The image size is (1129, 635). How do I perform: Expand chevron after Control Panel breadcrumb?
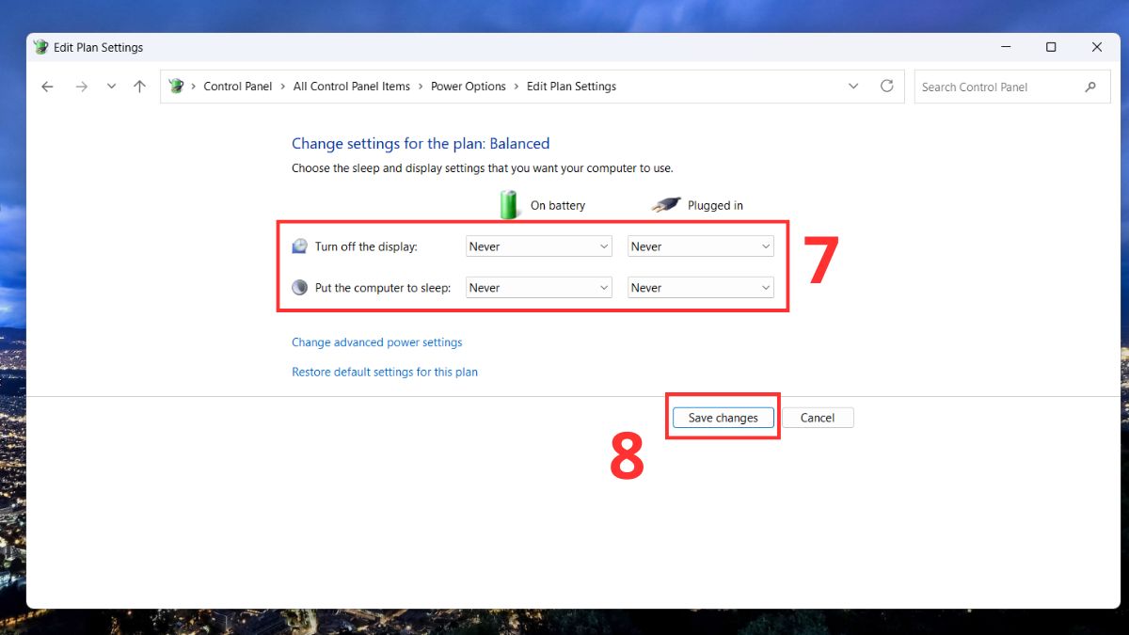(282, 87)
